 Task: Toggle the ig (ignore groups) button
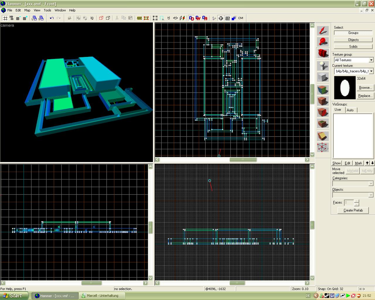(x=92, y=18)
